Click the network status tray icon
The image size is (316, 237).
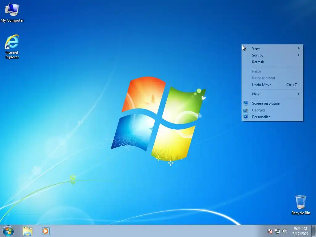[277, 231]
